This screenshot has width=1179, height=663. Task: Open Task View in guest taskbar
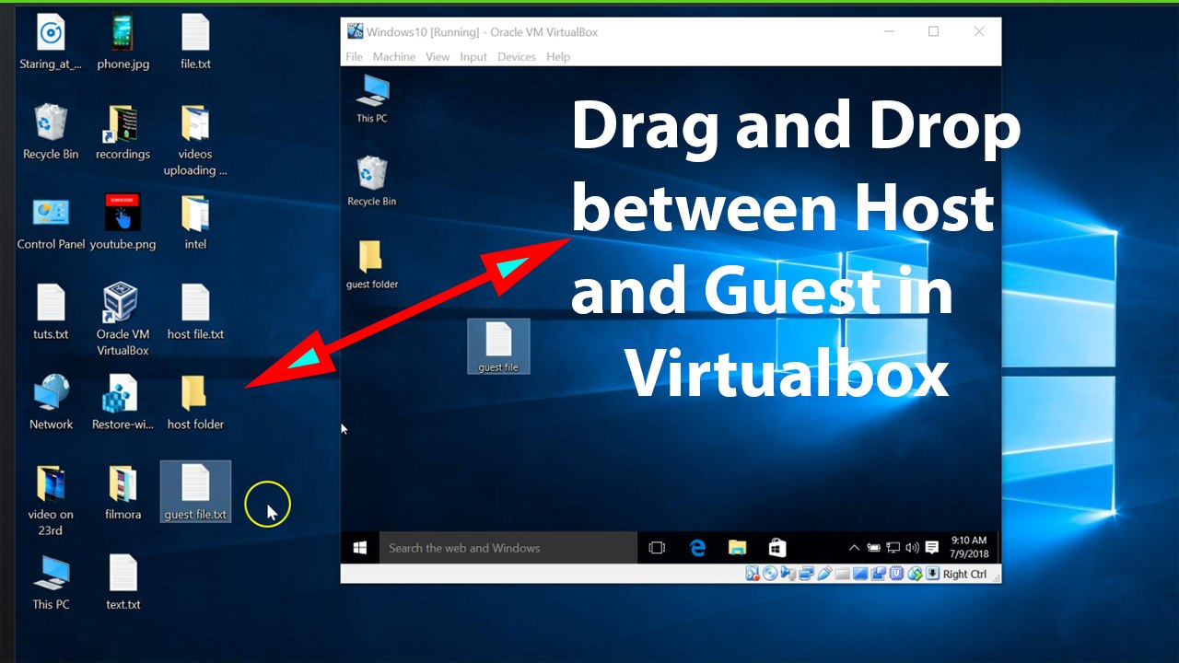pos(657,548)
